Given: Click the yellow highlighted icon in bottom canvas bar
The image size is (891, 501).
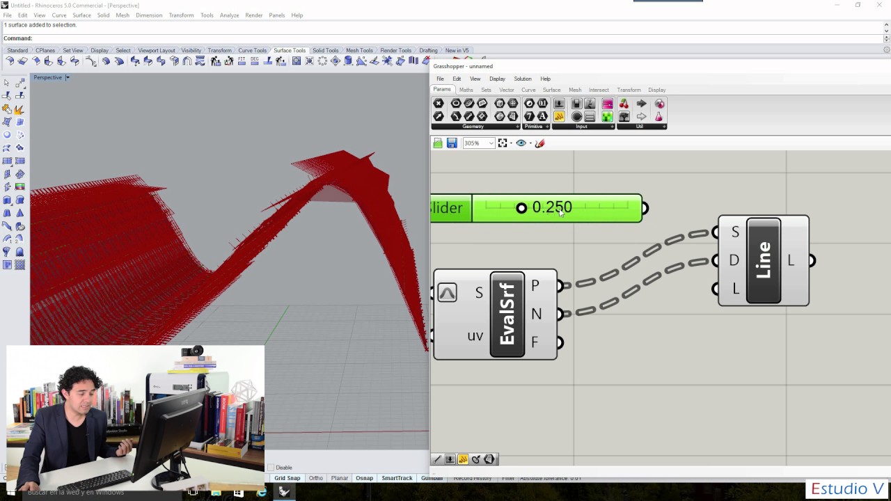Looking at the screenshot, I should point(463,459).
